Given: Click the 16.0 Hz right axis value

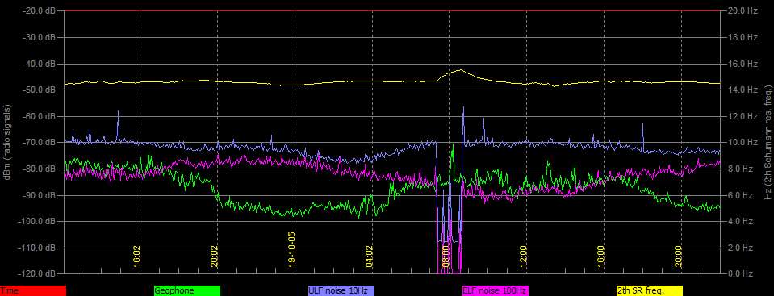Looking at the screenshot, I should pos(743,64).
